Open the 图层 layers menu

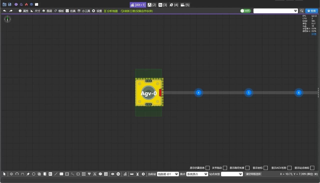[47, 11]
